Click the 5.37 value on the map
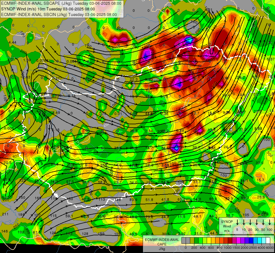 [x=271, y=59]
